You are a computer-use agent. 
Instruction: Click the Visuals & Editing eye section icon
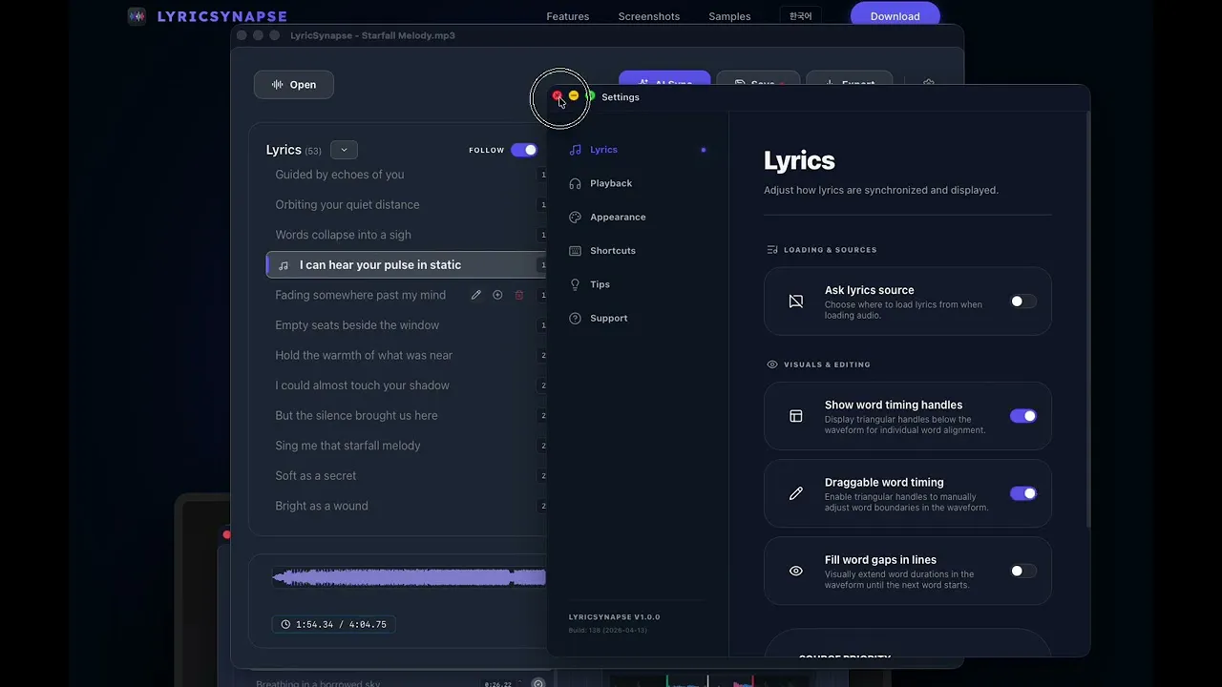(x=772, y=364)
